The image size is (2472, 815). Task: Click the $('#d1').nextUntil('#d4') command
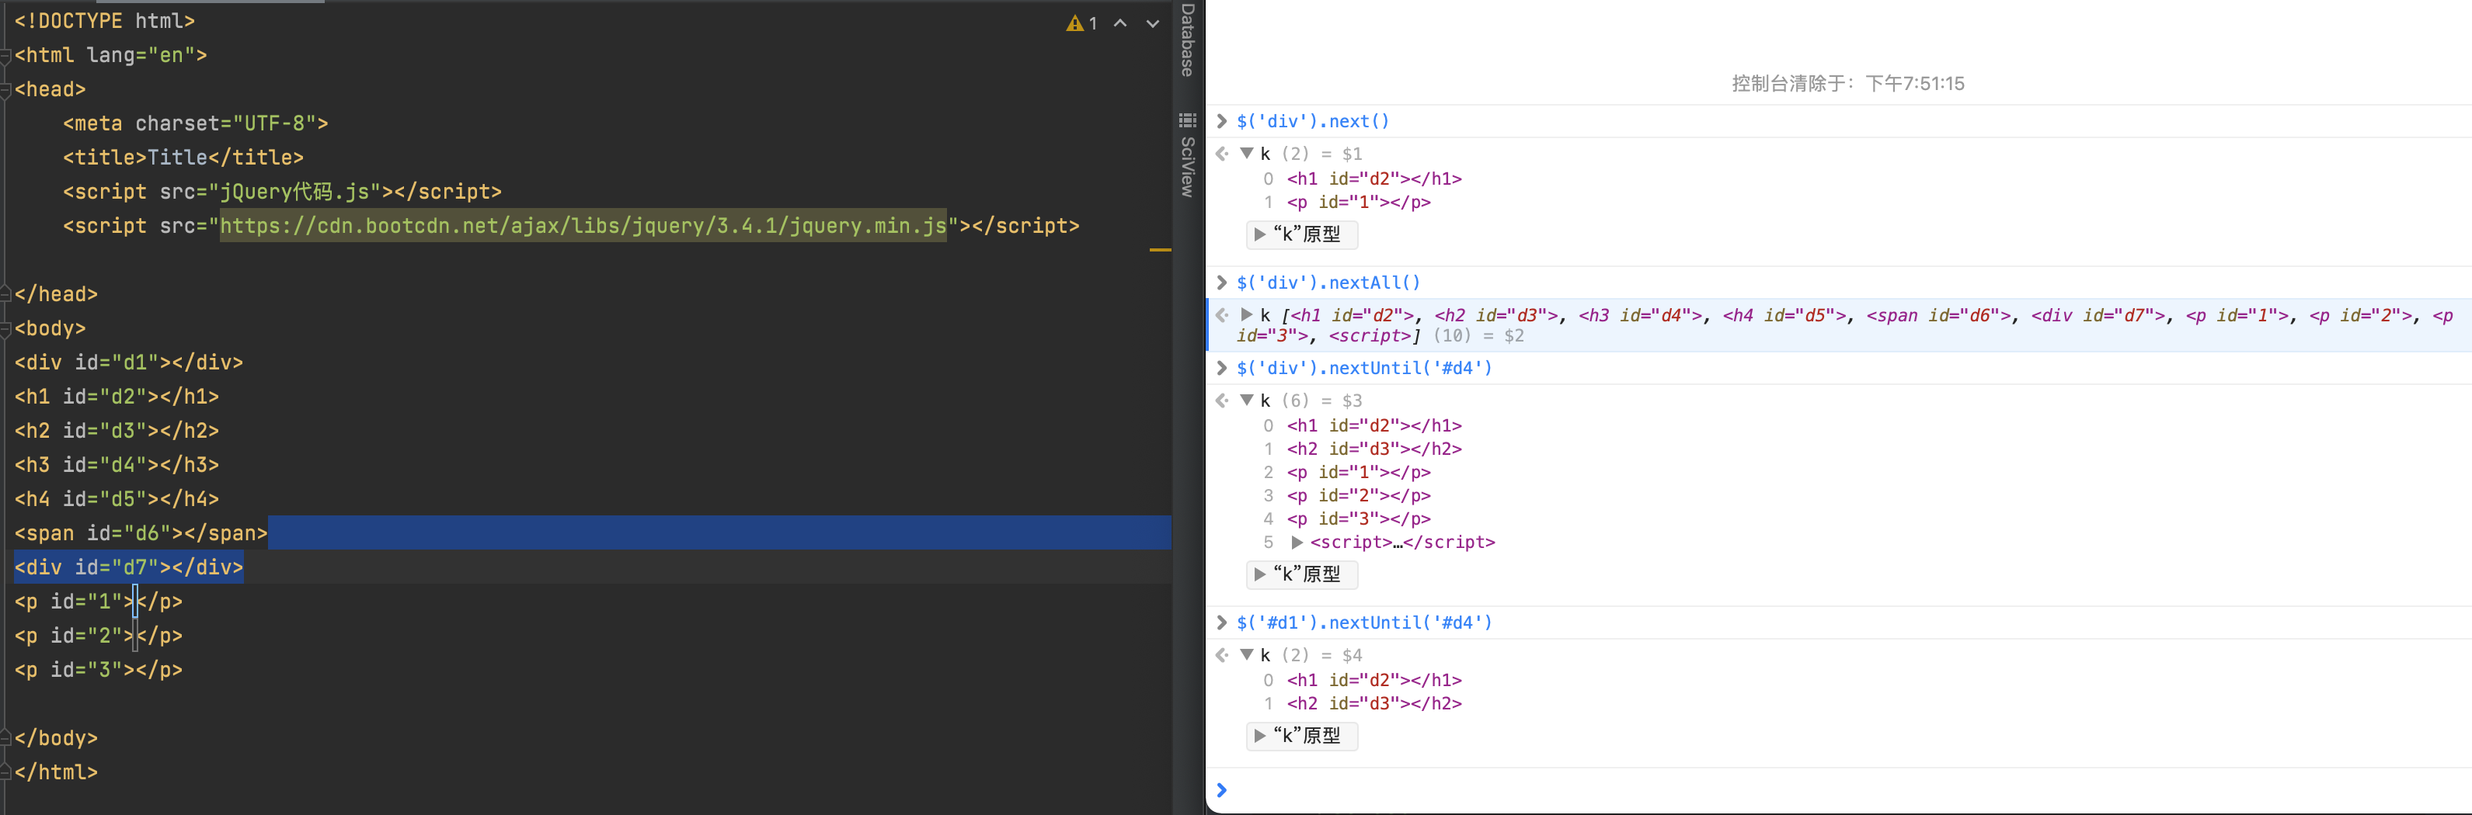pyautogui.click(x=1363, y=623)
